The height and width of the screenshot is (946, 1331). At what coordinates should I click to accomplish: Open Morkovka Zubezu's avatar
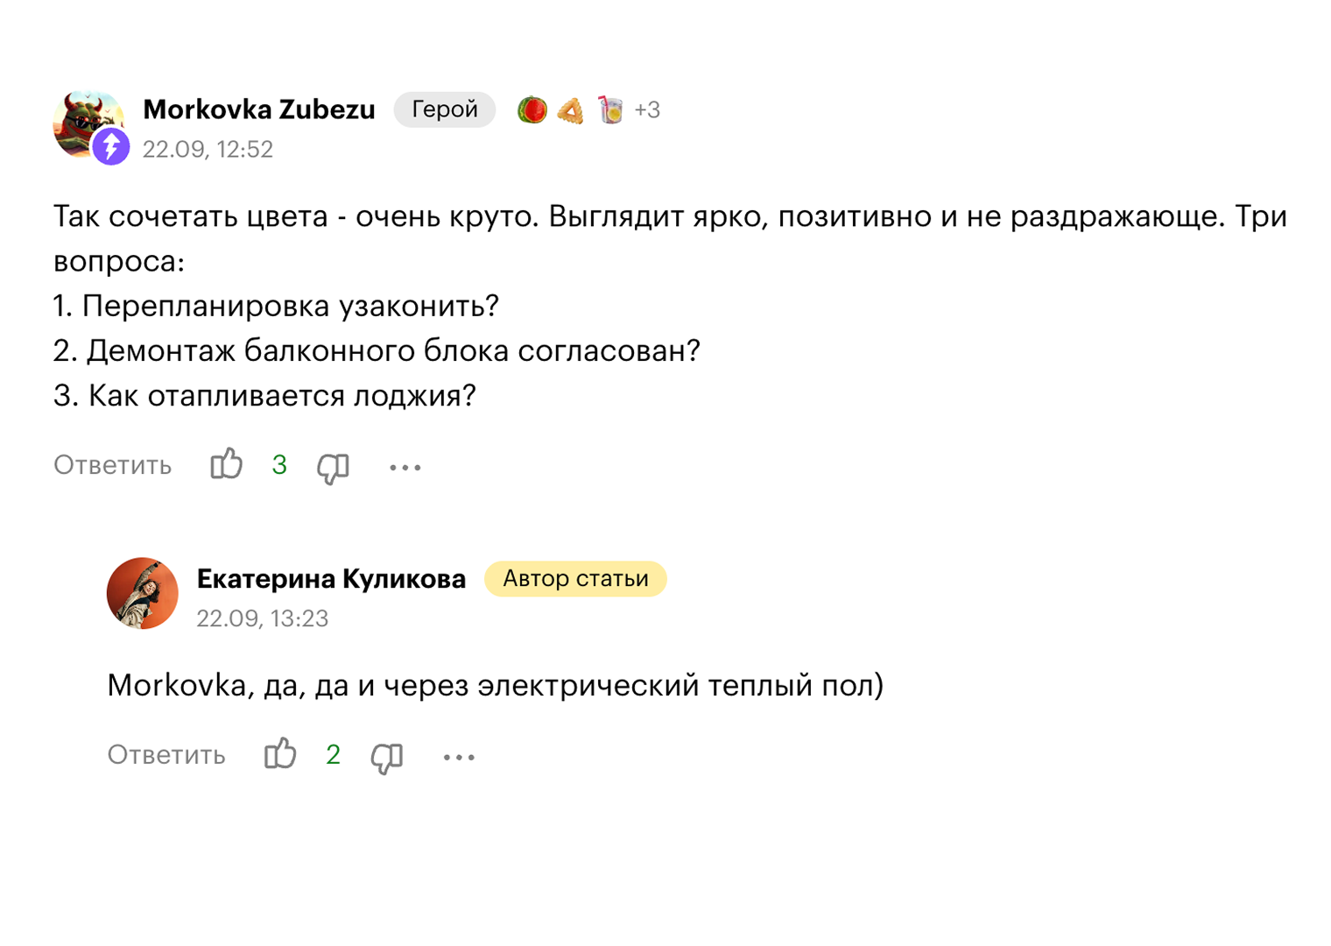coord(85,124)
